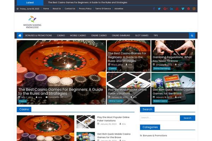Click the Casino section heading

point(24,109)
